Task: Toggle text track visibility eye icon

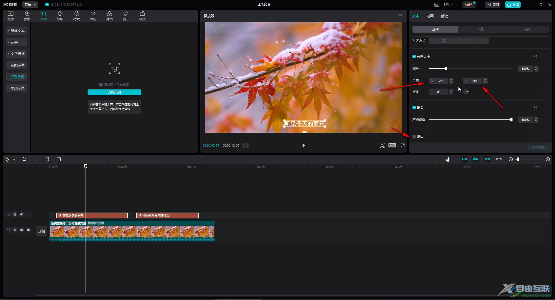Action: click(x=22, y=214)
